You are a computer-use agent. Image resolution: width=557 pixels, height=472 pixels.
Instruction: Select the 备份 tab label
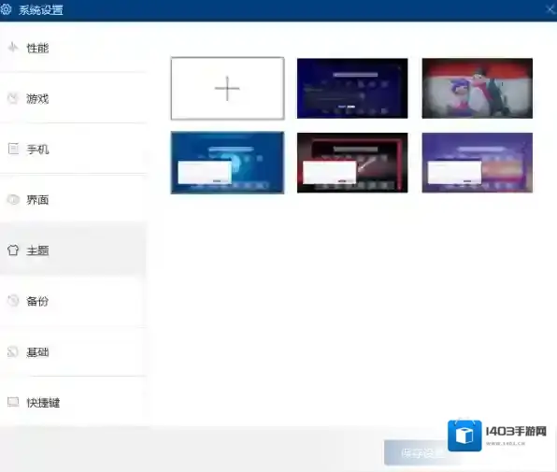[x=37, y=301]
